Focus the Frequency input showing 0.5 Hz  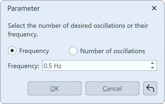[x=100, y=65]
